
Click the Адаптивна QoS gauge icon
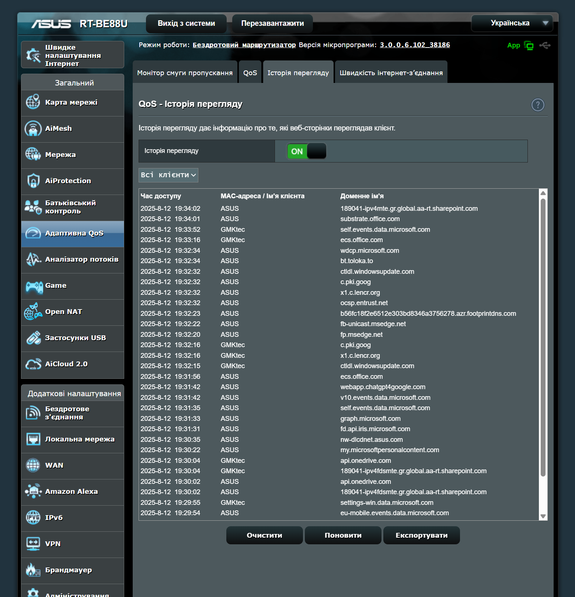coord(33,233)
